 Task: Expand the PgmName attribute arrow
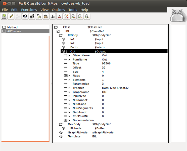coord(69,60)
